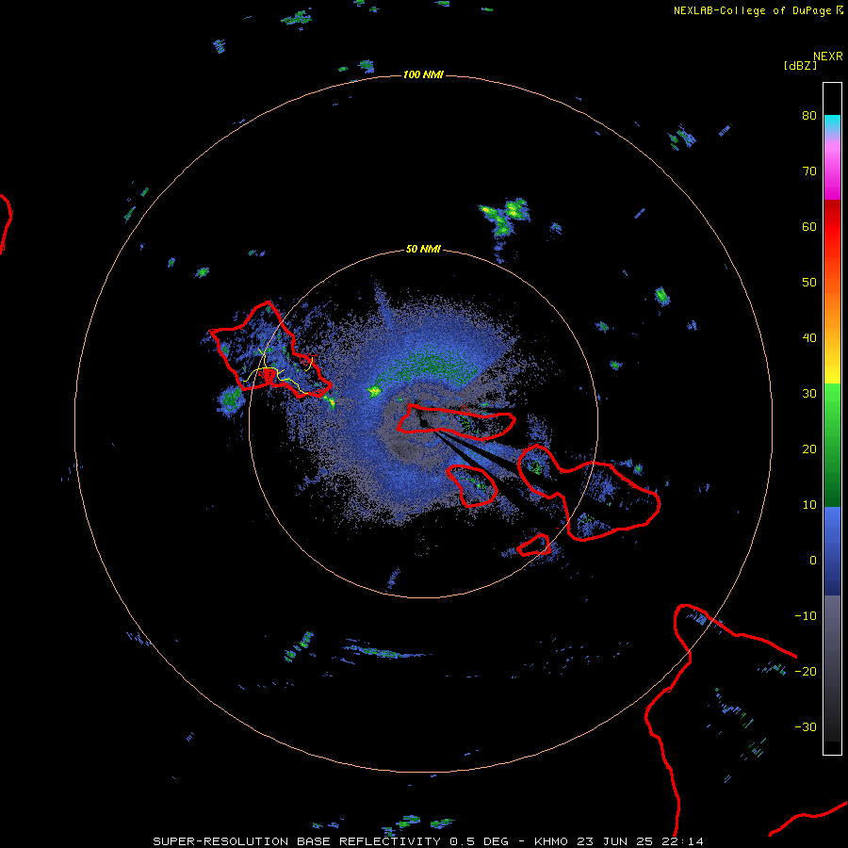This screenshot has width=848, height=848.
Task: Click the cyan top segment of the color bar
Action: 832,122
